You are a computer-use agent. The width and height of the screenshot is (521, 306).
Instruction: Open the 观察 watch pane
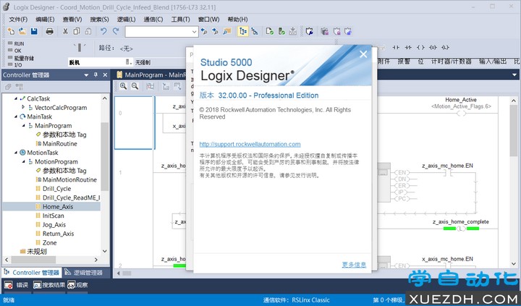[x=77, y=285]
